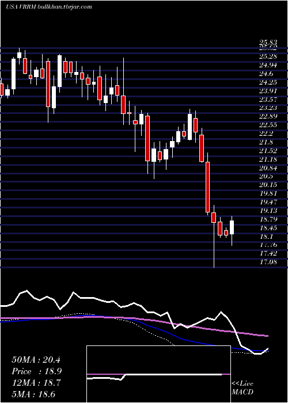Screen dimensions: 288x403
Task: Click the 18.1 price level label
Action: click(266, 237)
